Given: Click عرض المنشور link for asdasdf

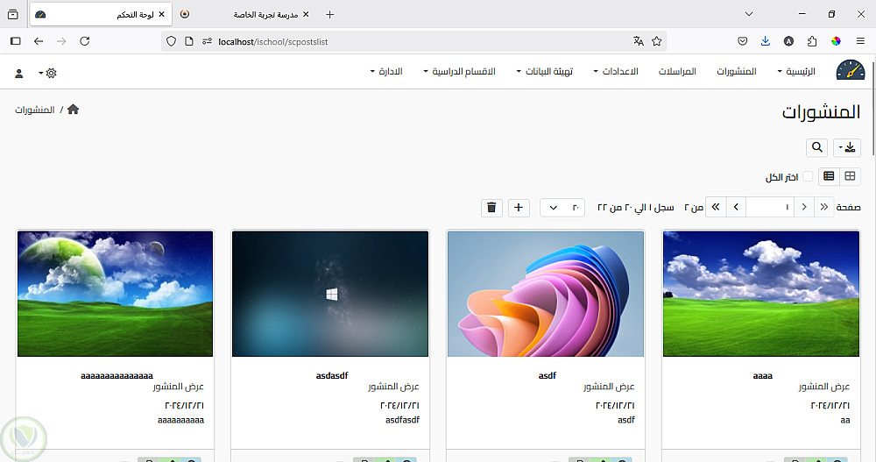Looking at the screenshot, I should (393, 387).
